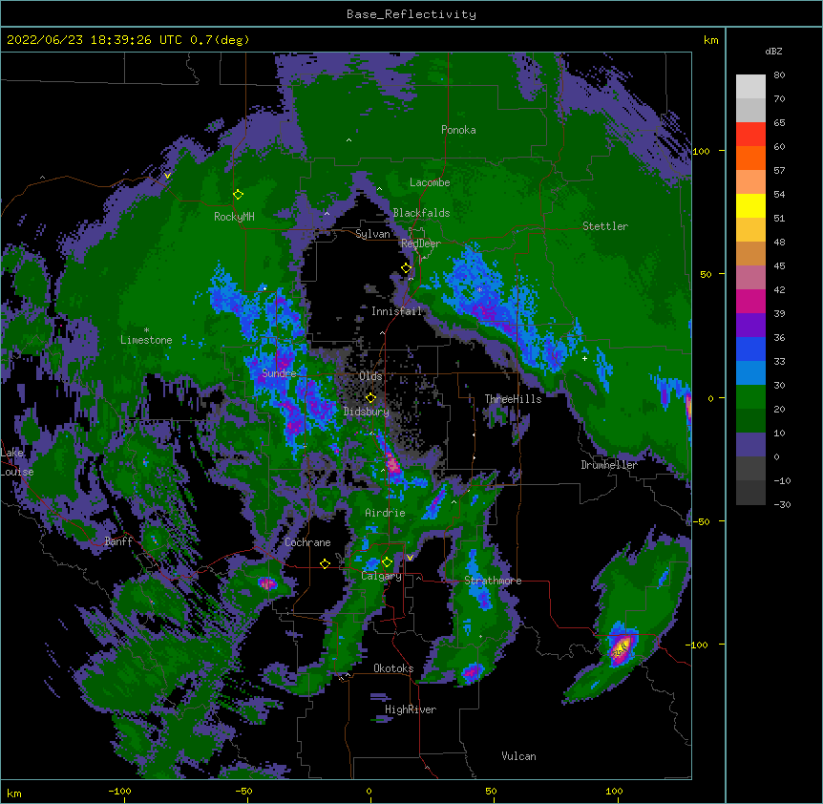Click the yellow V marker east of Calgary
The width and height of the screenshot is (823, 804).
pos(410,558)
